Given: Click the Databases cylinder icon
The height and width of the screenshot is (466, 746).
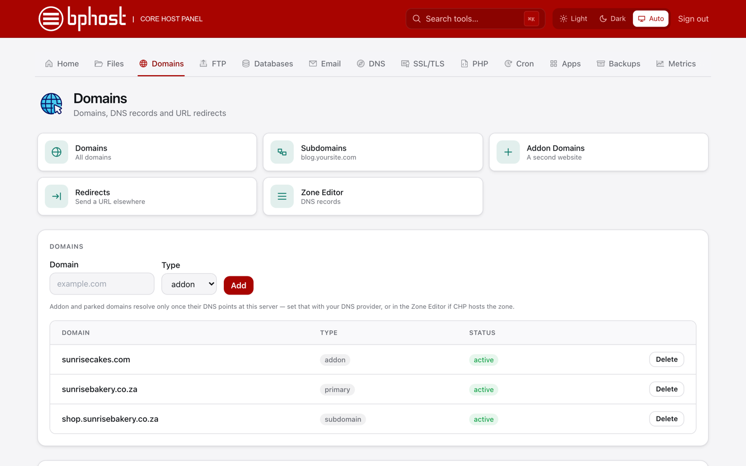Looking at the screenshot, I should (246, 63).
